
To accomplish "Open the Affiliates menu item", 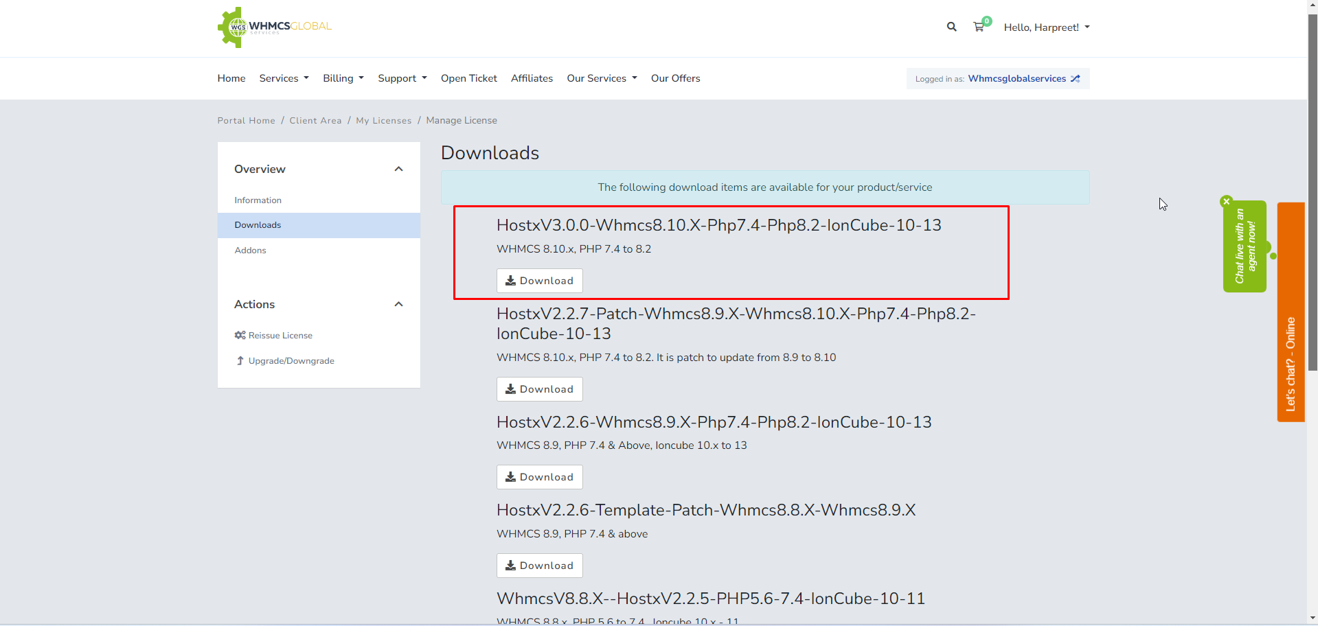I will click(532, 78).
